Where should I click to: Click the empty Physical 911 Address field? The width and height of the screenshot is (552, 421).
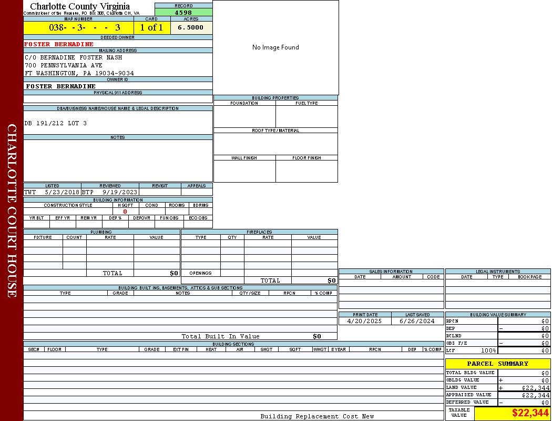[x=118, y=99]
